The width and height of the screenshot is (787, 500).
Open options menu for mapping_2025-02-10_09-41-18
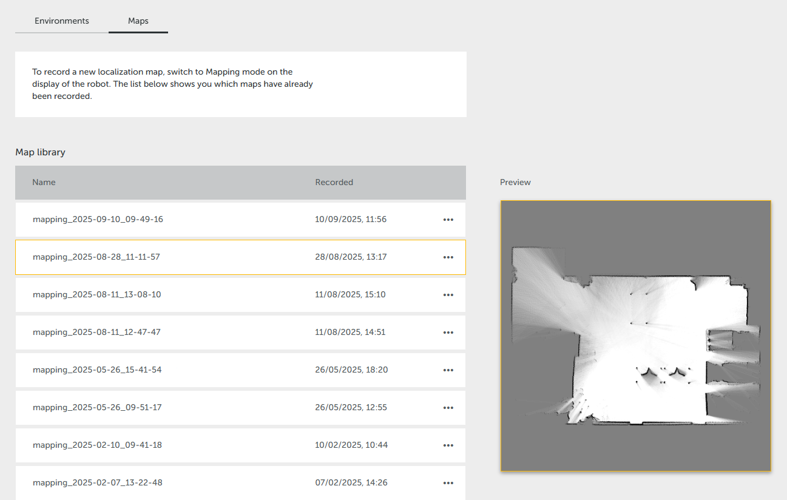pos(448,445)
